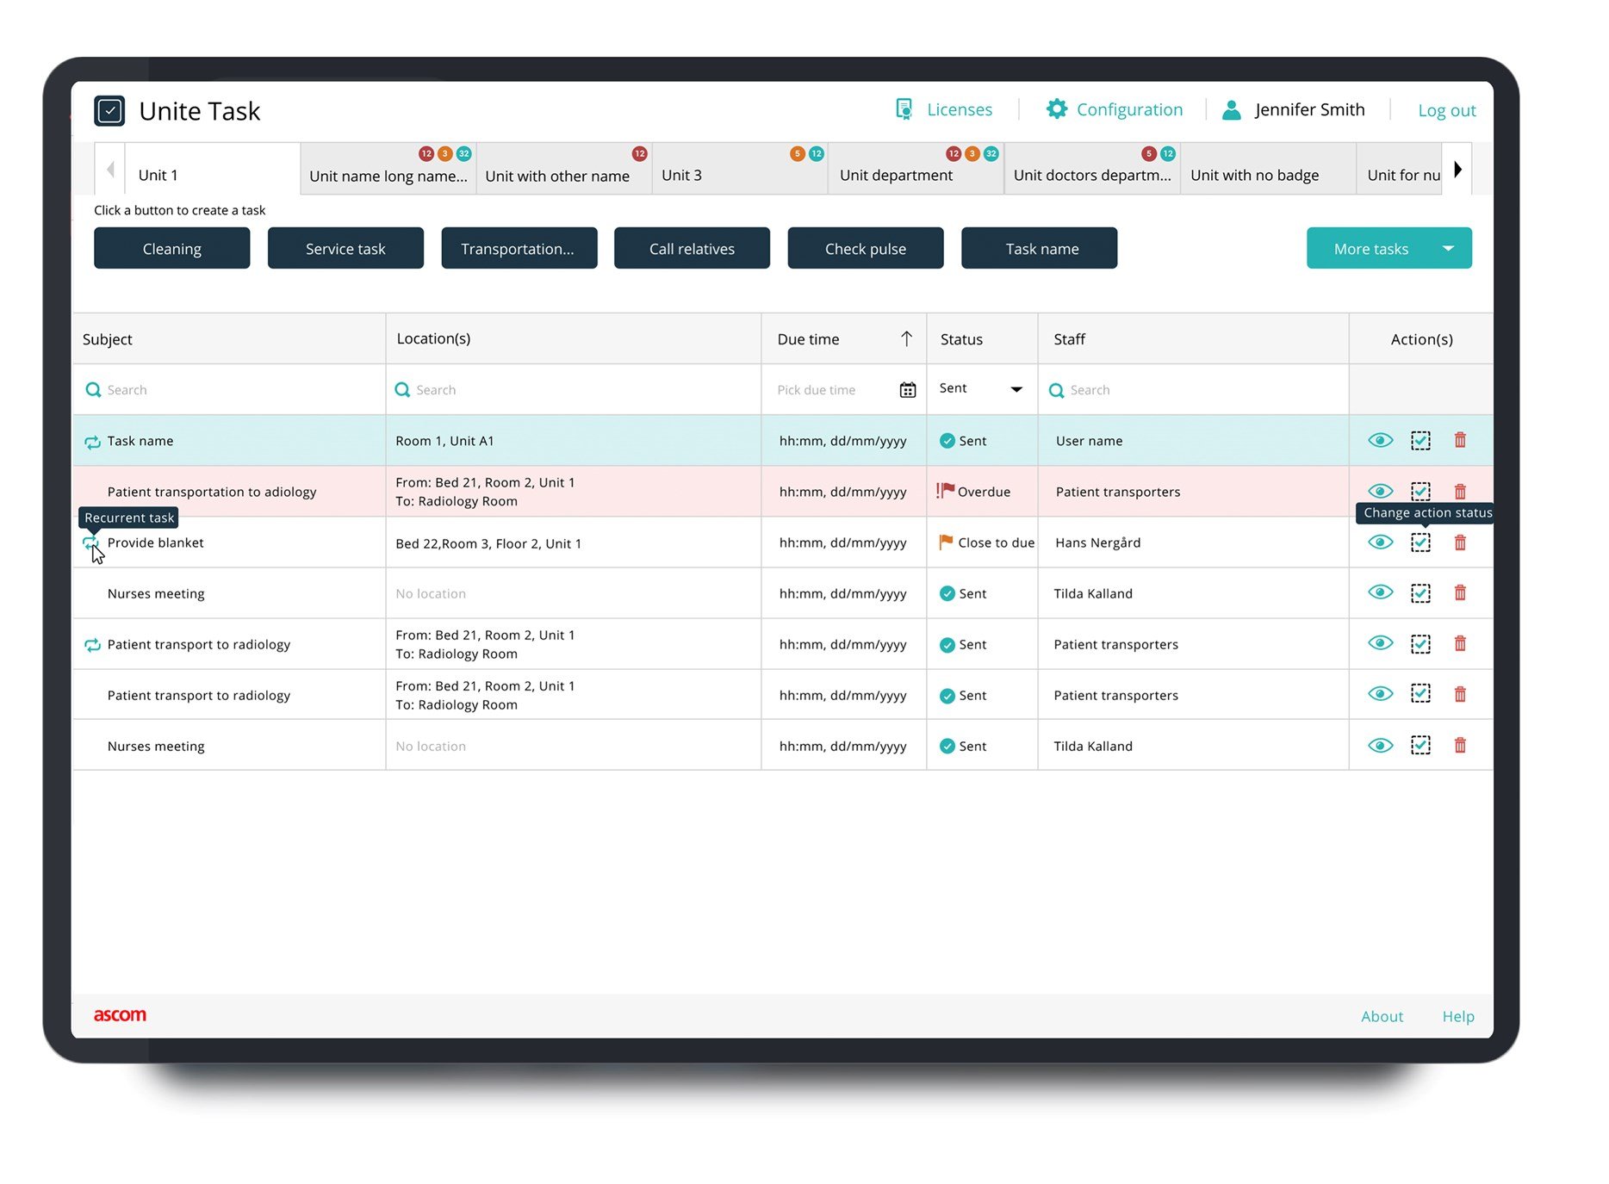Click the Jennifer Smith user profile icon
Screen dimensions: 1609x1184
pyautogui.click(x=1232, y=110)
